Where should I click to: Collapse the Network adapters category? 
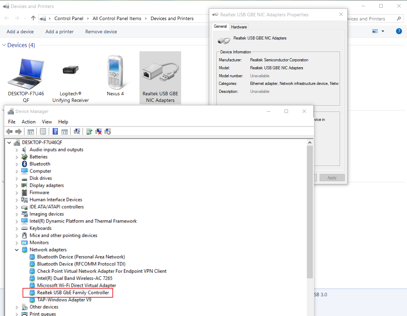[17, 250]
